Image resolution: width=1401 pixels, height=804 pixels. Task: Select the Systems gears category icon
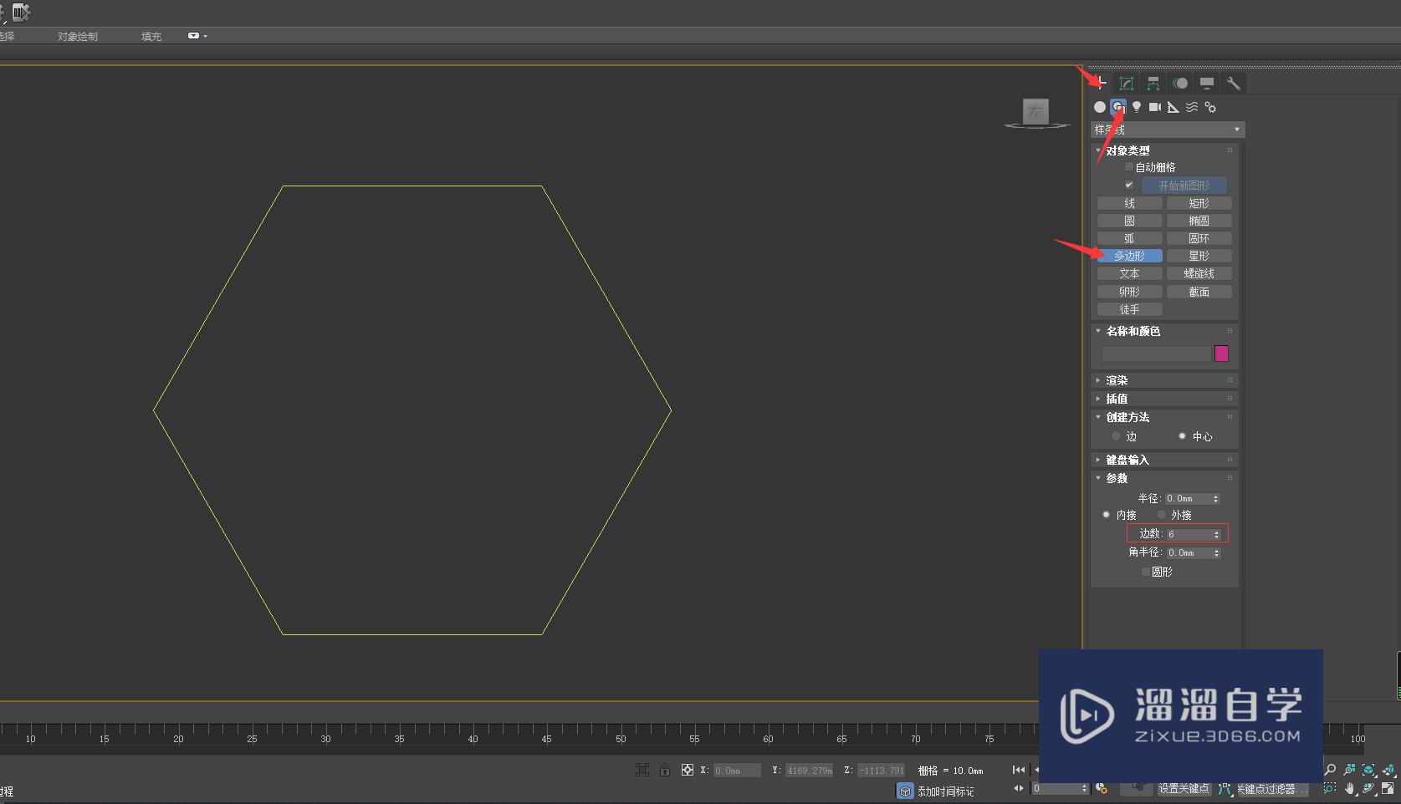[x=1210, y=107]
